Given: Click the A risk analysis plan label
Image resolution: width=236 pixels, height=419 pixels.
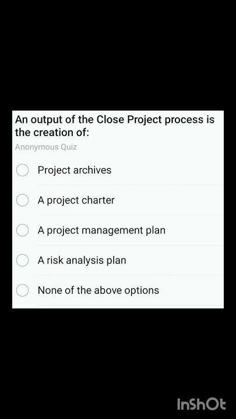Looking at the screenshot, I should [82, 260].
